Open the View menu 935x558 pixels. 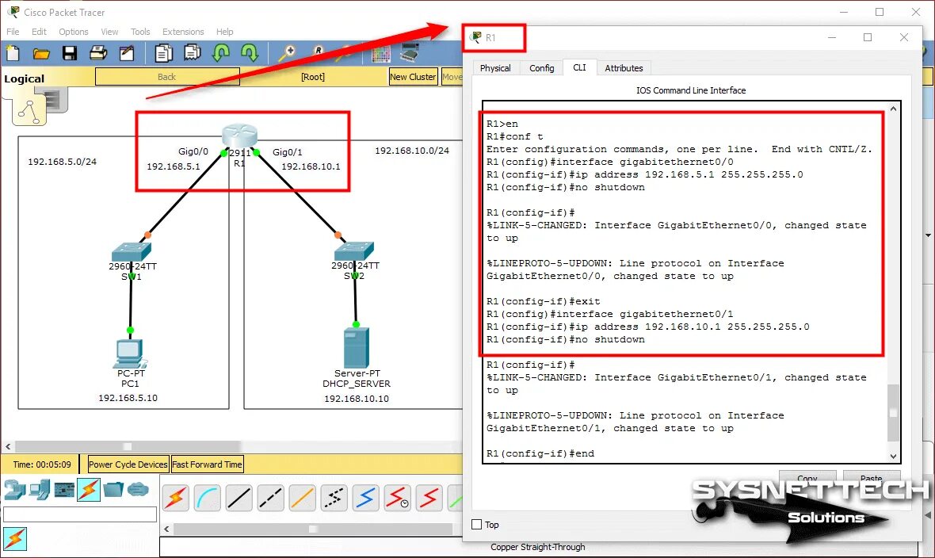pos(109,32)
